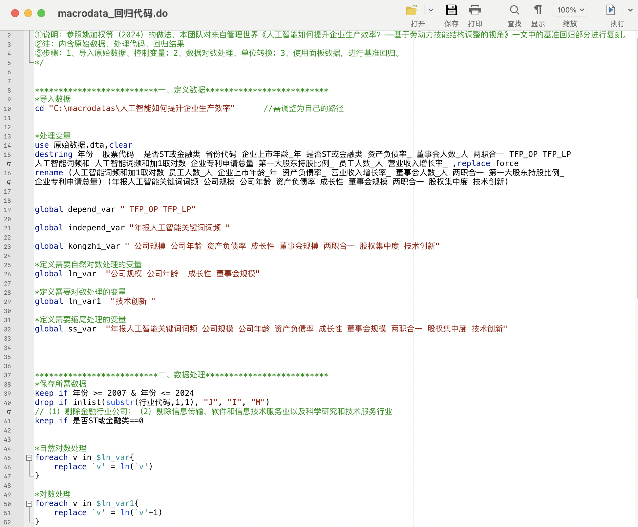Click the green fullscreen window button
This screenshot has width=638, height=527.
pos(41,13)
